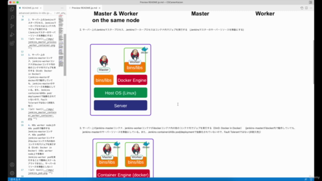Viewport: 322px width, 181px height.
Task: Switch to the Preview README.jp.md tab
Action: click(x=84, y=8)
